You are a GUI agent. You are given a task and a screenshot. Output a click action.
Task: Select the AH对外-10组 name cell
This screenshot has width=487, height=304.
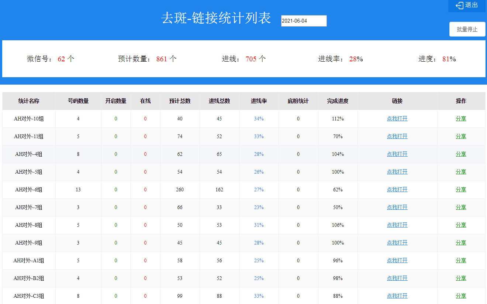click(x=29, y=119)
